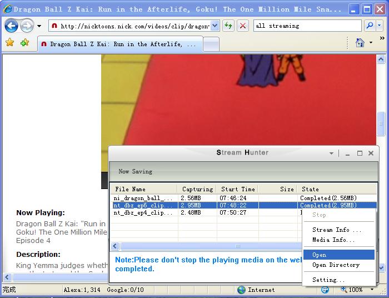
Task: Open Favorites Center star icon
Action: (9, 43)
